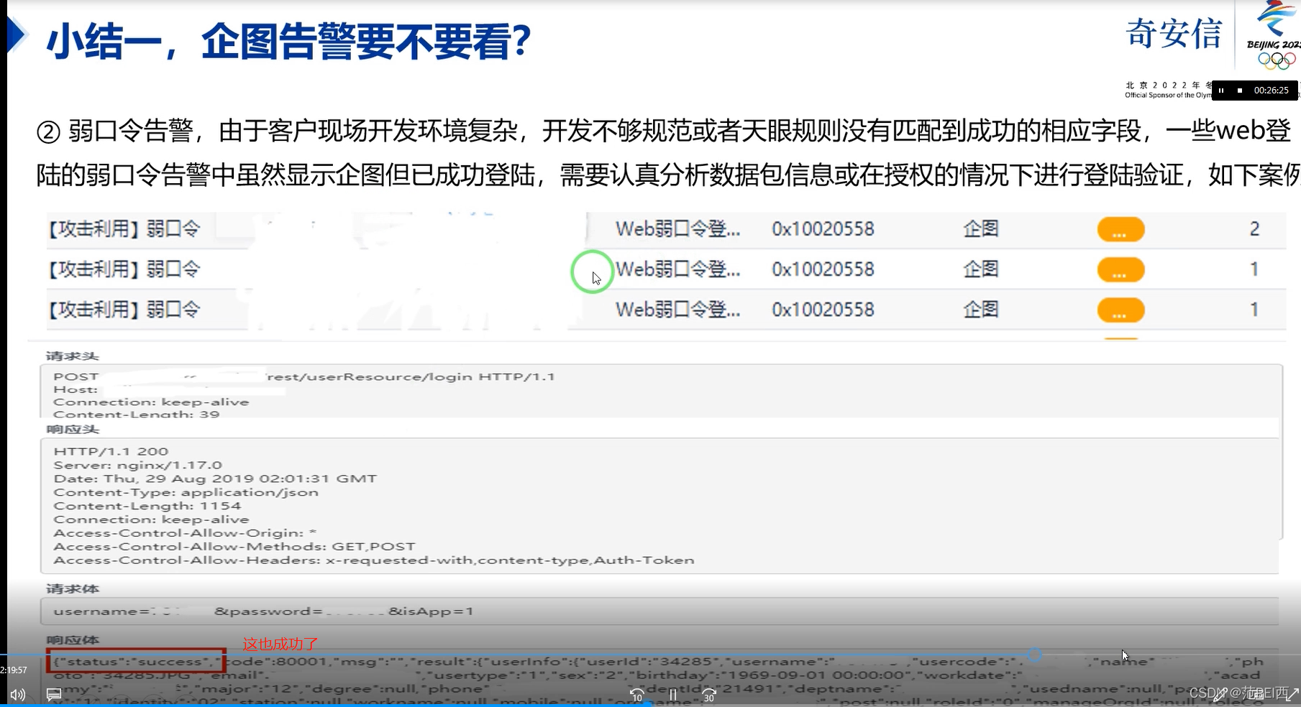The width and height of the screenshot is (1301, 707).
Task: Stop the screen recording
Action: click(x=1239, y=91)
